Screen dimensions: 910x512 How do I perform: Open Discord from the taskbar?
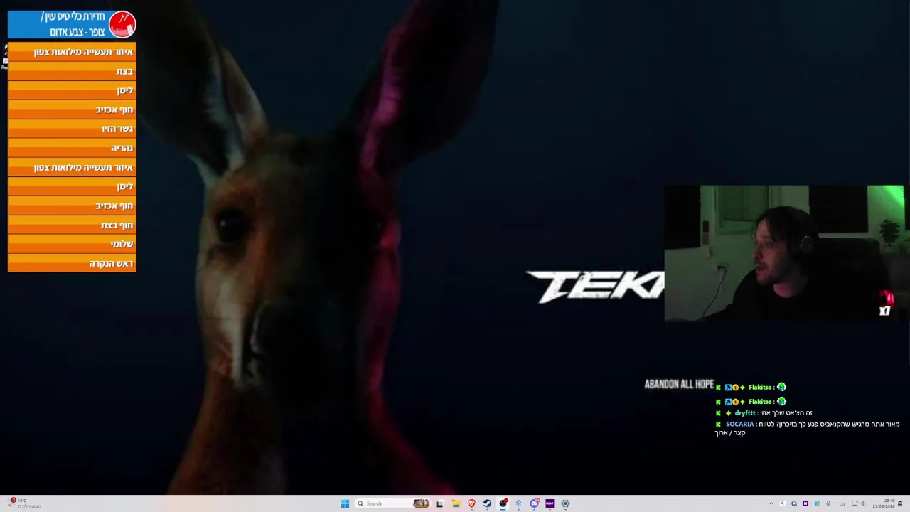tap(534, 503)
